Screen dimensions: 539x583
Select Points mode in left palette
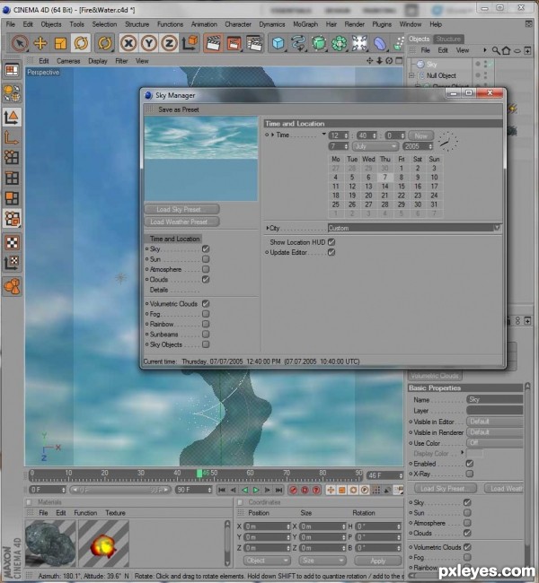[13, 158]
